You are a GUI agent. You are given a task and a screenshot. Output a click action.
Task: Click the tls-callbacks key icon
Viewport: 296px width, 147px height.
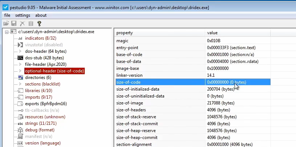coord(20,110)
